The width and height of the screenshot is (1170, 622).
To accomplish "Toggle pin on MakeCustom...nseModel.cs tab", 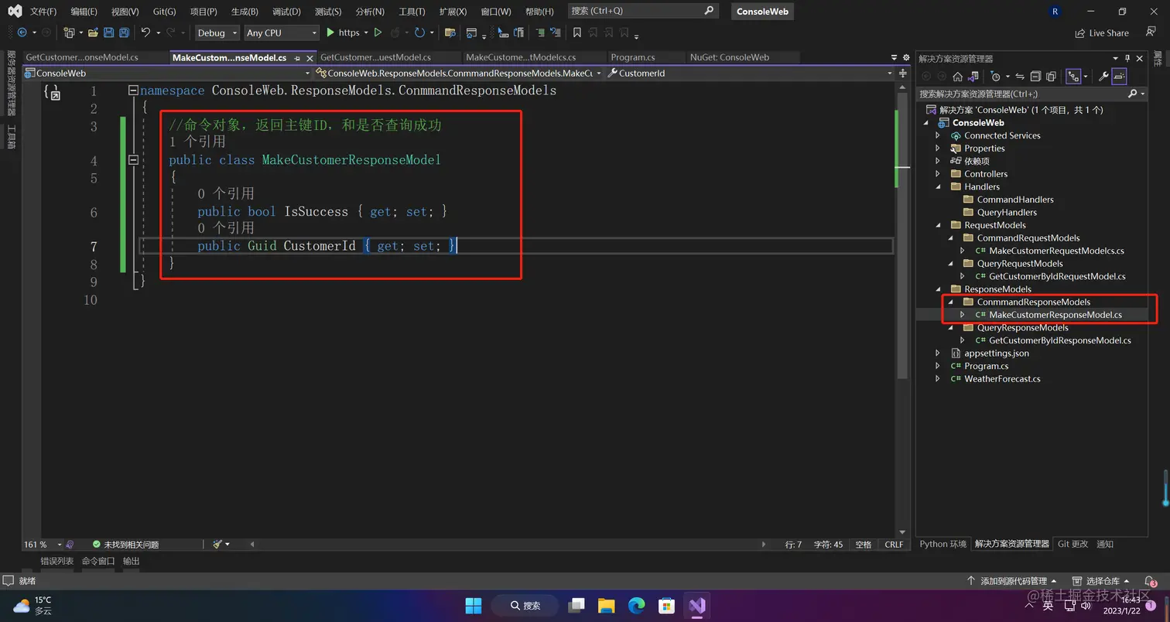I will pyautogui.click(x=297, y=58).
